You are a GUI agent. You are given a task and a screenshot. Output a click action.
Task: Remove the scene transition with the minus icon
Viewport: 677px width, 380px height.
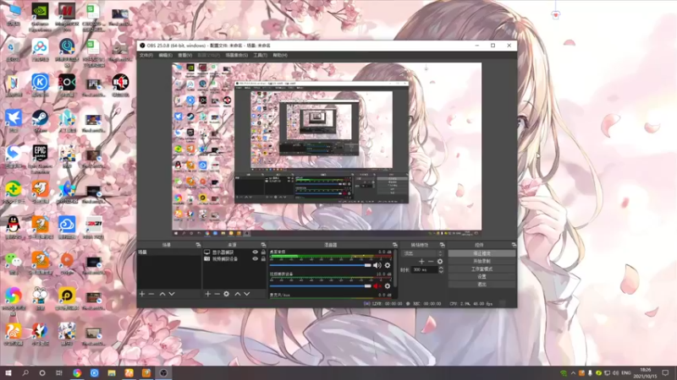431,262
